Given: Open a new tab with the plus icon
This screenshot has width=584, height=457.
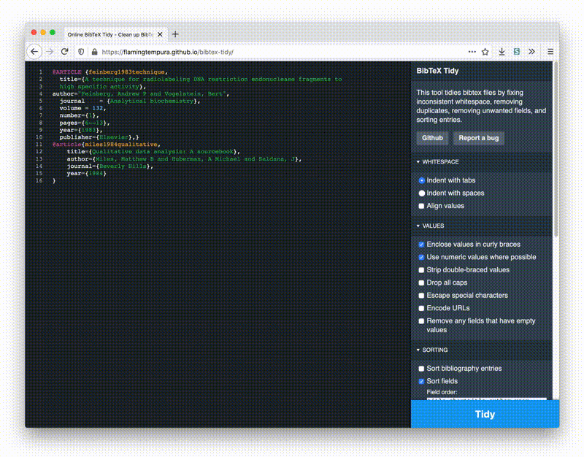Looking at the screenshot, I should (x=175, y=34).
